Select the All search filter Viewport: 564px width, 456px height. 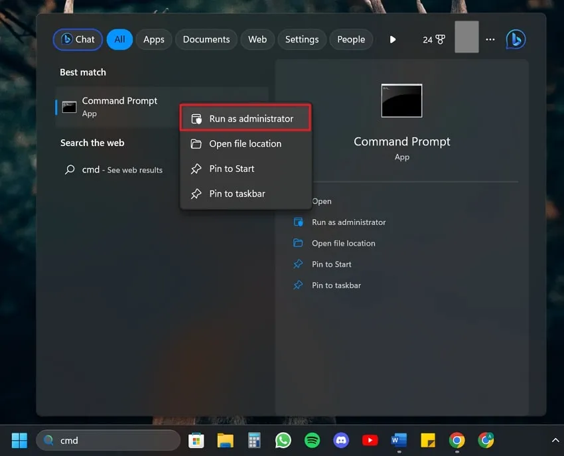[x=120, y=39]
